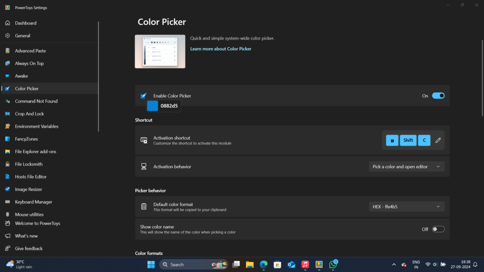Click the Shift key shortcut button

(408, 140)
